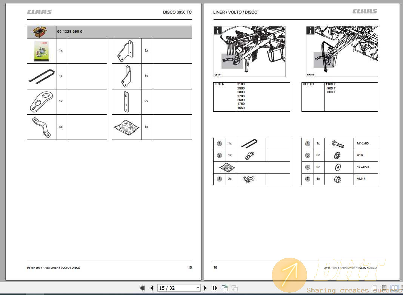
Task: Select the 17x42x4 washer dimension text
Action: pos(363,167)
